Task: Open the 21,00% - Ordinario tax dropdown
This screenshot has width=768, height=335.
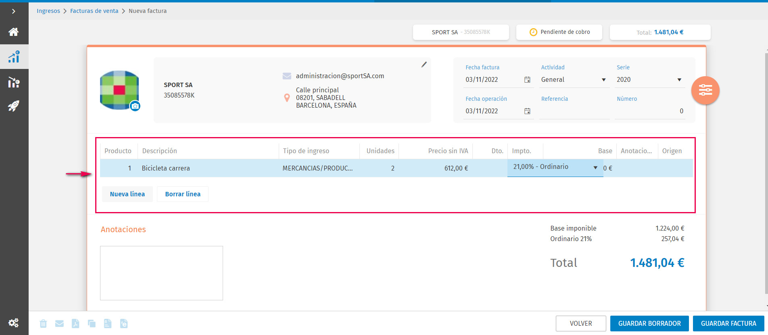Action: (555, 167)
